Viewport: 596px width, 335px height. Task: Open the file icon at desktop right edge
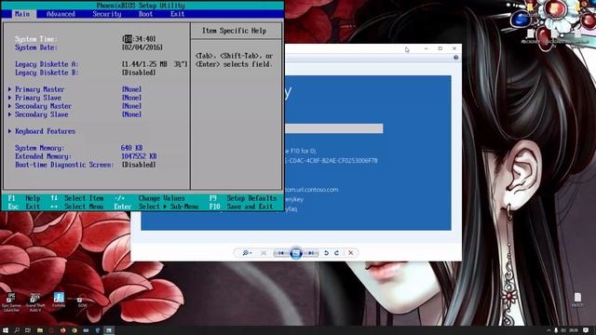577,300
